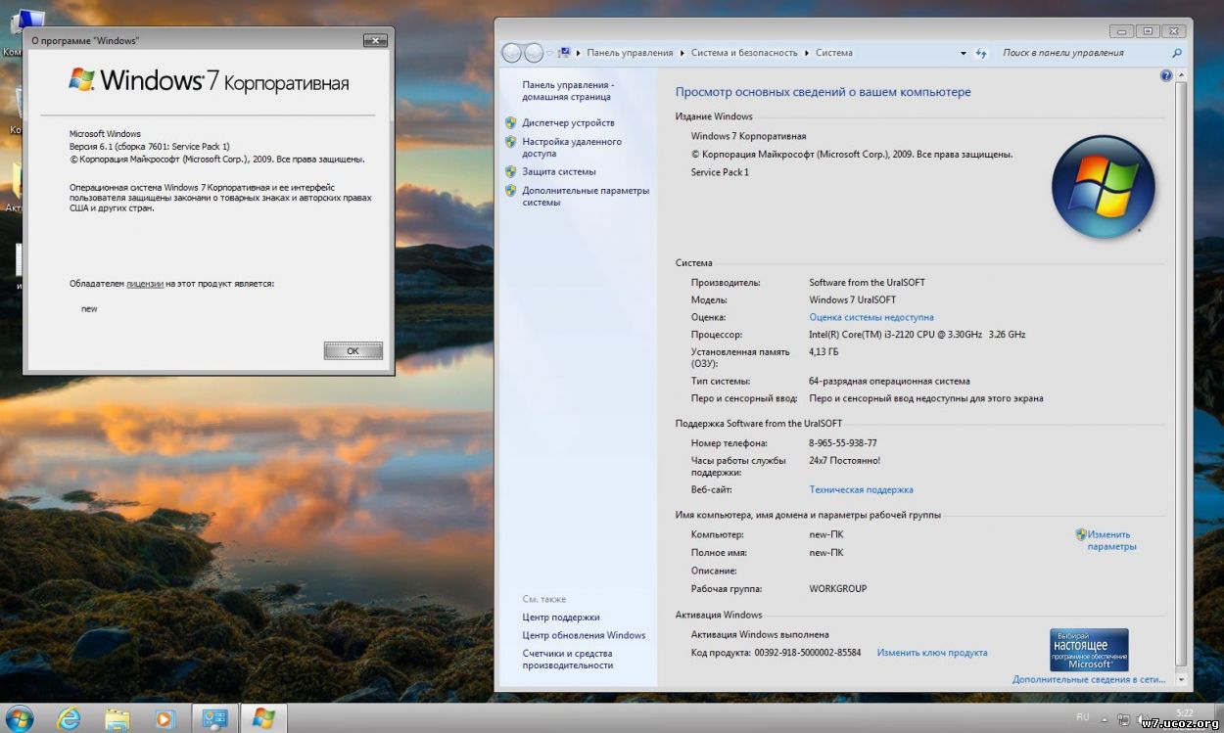Image resolution: width=1224 pixels, height=733 pixels.
Task: Click the phone number 8-965-55-938-77
Action: [843, 443]
